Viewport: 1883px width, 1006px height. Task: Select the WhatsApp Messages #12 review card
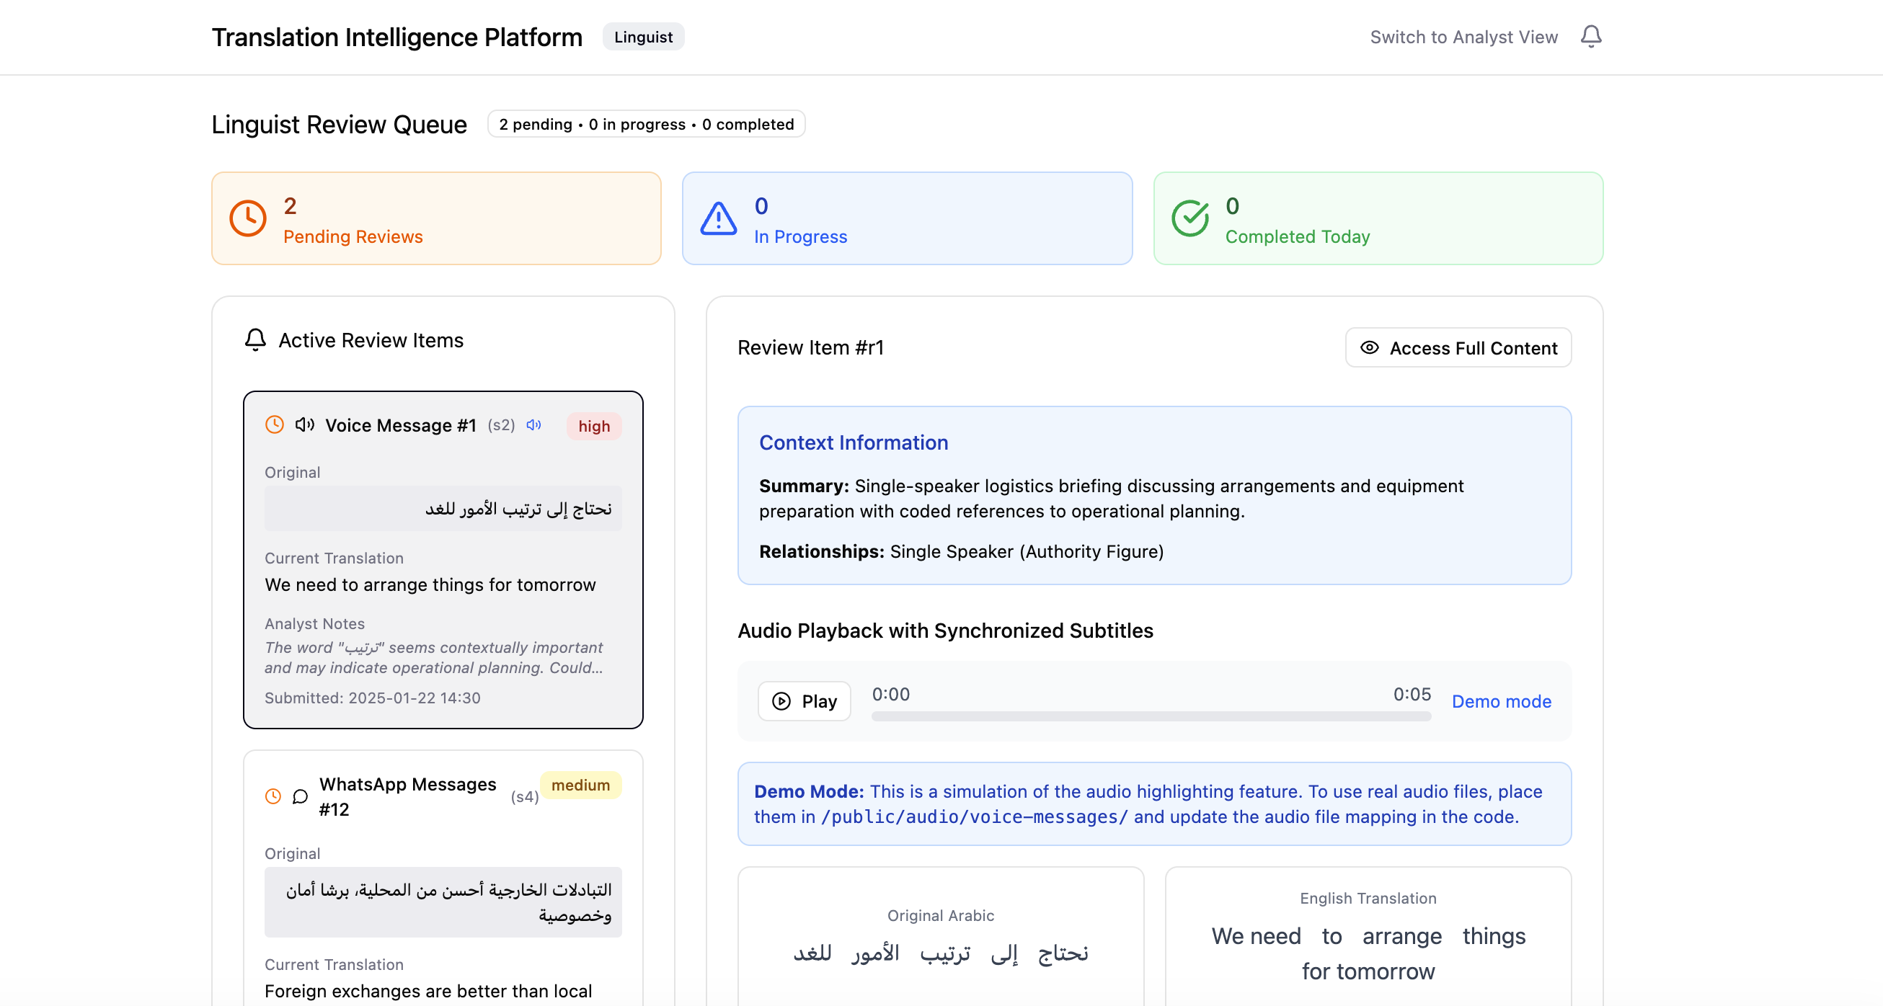tap(443, 878)
